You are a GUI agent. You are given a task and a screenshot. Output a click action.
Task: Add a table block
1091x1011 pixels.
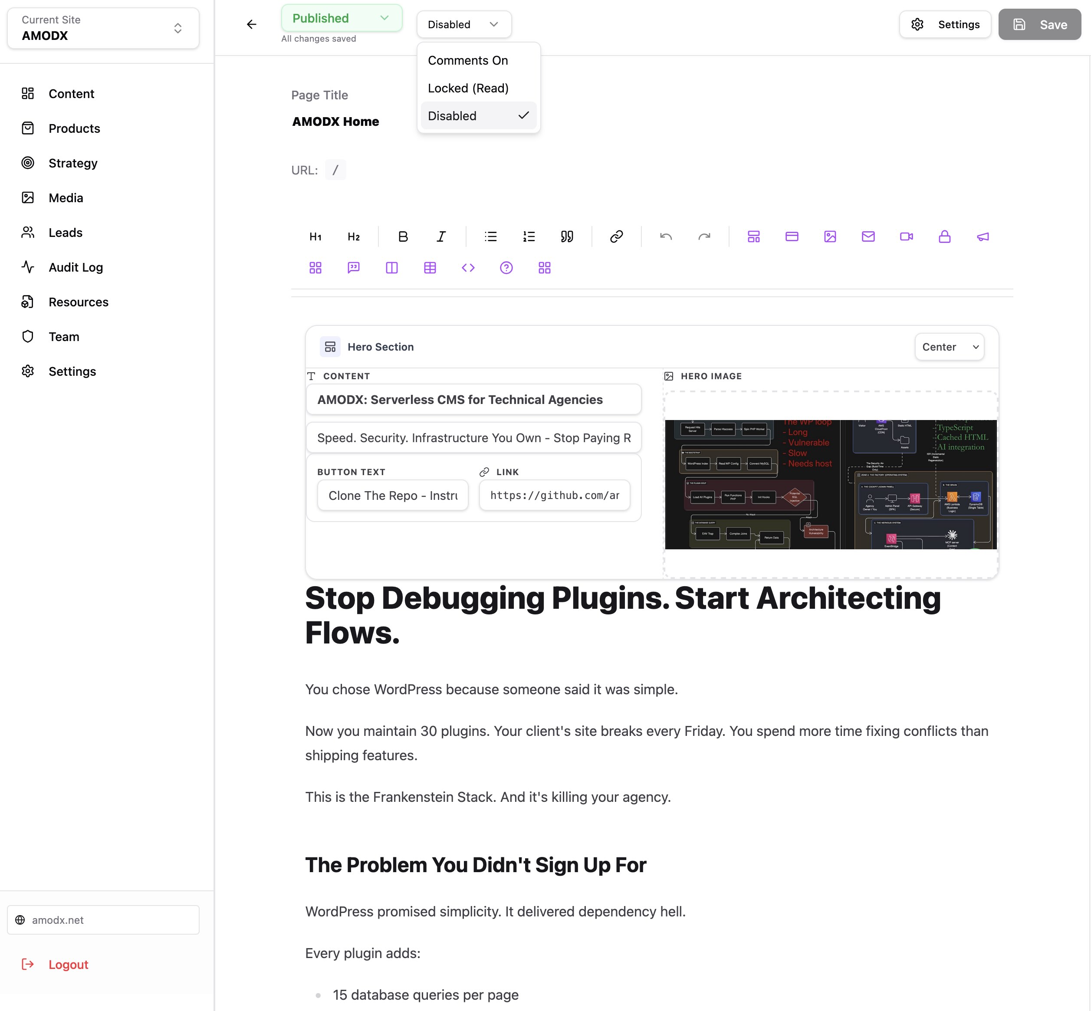430,268
